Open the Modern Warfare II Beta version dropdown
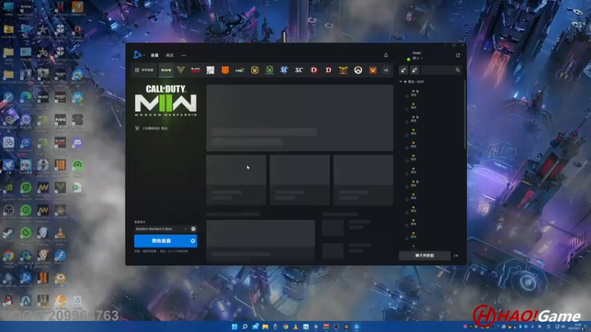This screenshot has width=591, height=332. (x=161, y=229)
